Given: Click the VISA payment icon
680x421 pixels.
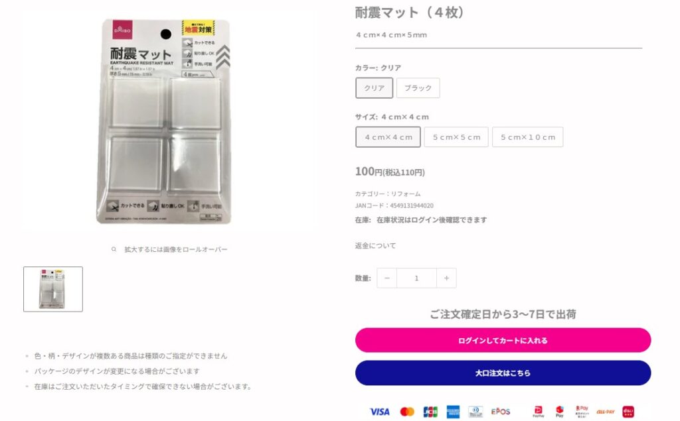Looking at the screenshot, I should (x=379, y=411).
